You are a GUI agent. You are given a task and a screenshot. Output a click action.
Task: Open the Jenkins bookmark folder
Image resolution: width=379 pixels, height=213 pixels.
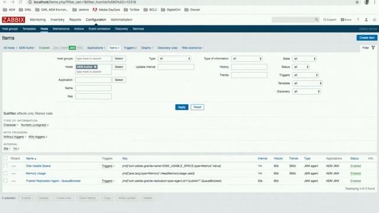point(81,9)
